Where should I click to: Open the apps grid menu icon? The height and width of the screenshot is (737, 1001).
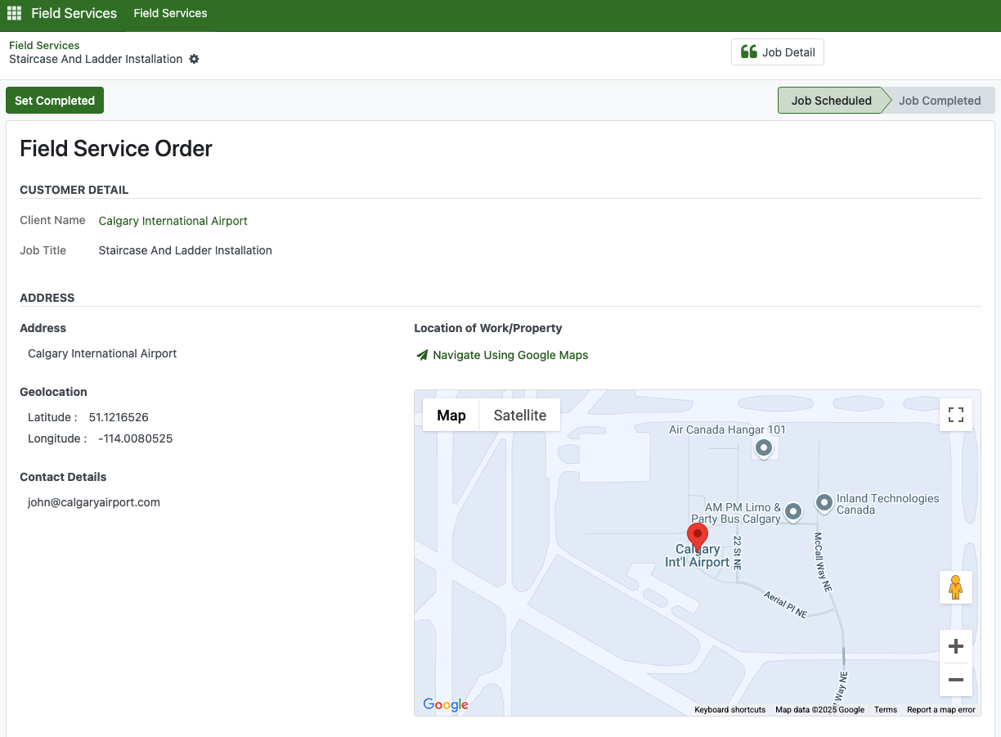coord(14,13)
